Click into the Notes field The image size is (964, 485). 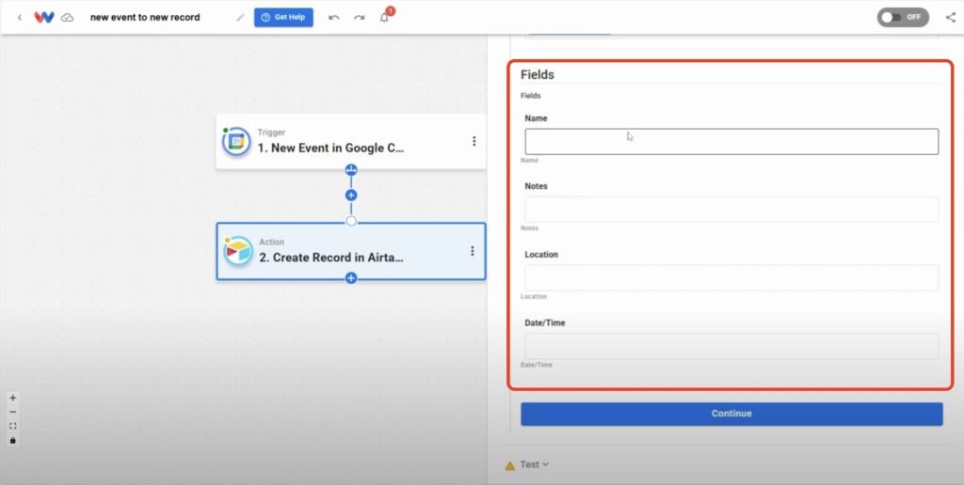click(x=731, y=210)
